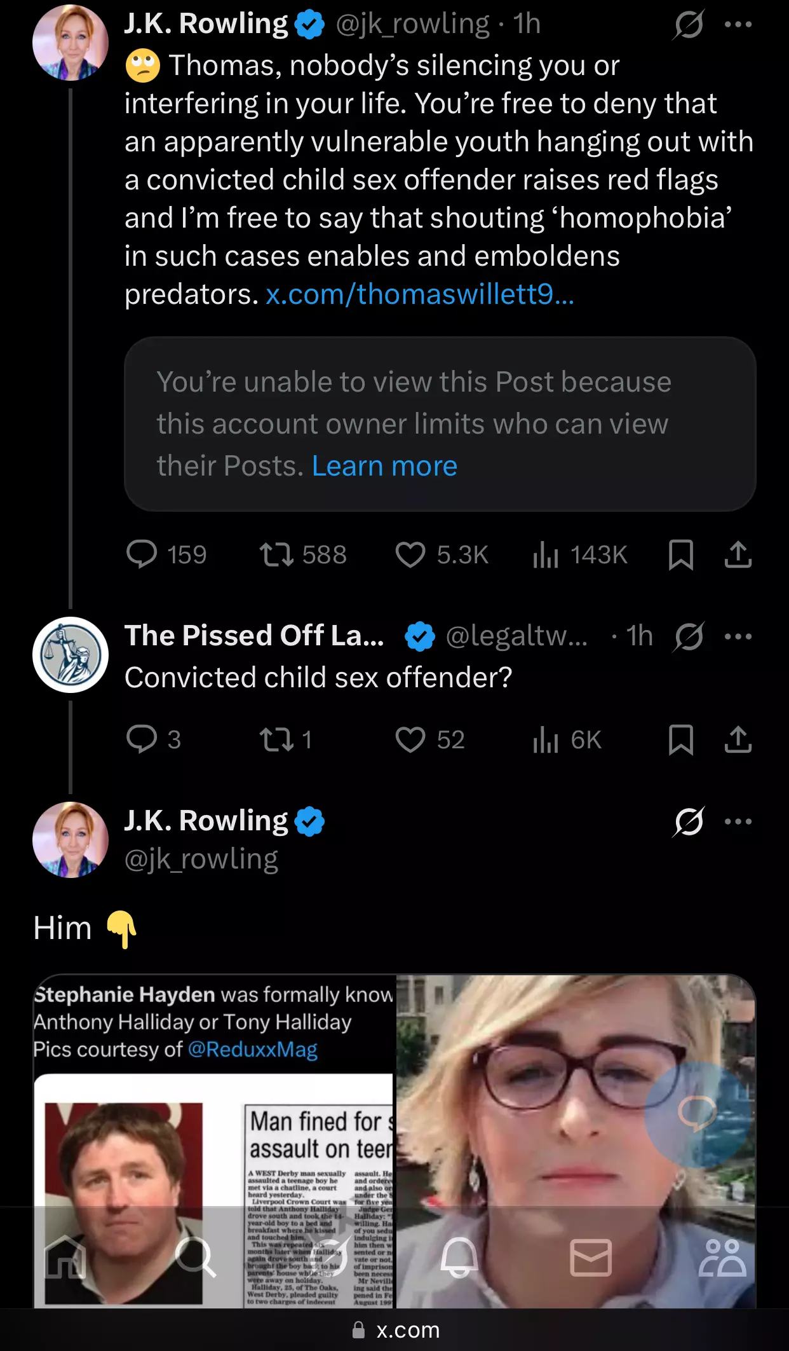Open replies on the post with 159 comments
This screenshot has width=789, height=1351.
[x=141, y=554]
